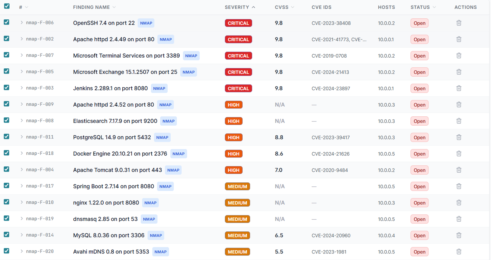Toggle checkbox for dnsmasq 2.85 row
Viewport: 491px width, 260px height.
pyautogui.click(x=7, y=218)
